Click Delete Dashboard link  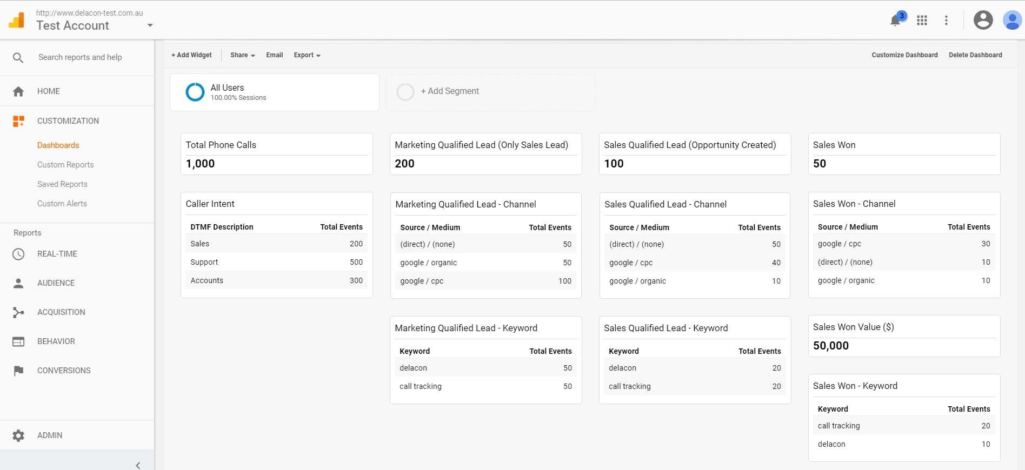click(975, 55)
